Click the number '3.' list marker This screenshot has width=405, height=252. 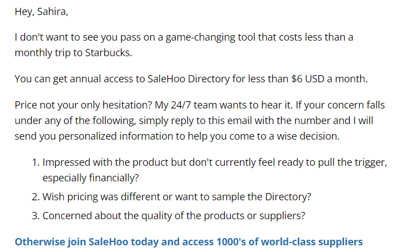coord(36,216)
